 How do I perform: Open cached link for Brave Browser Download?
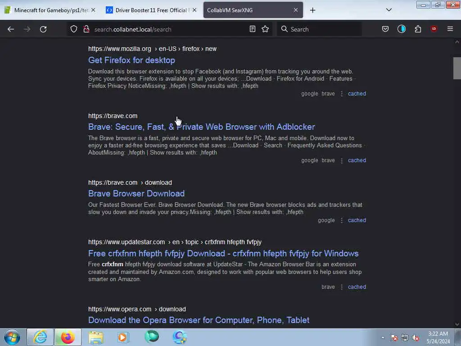[x=357, y=220]
